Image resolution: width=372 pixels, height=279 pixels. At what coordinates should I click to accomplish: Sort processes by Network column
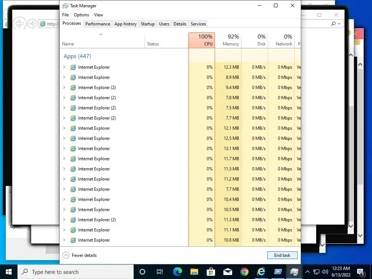coord(282,40)
